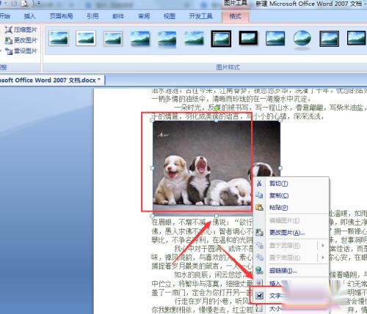Apply the eighth style with thick black frame

[x=248, y=38]
